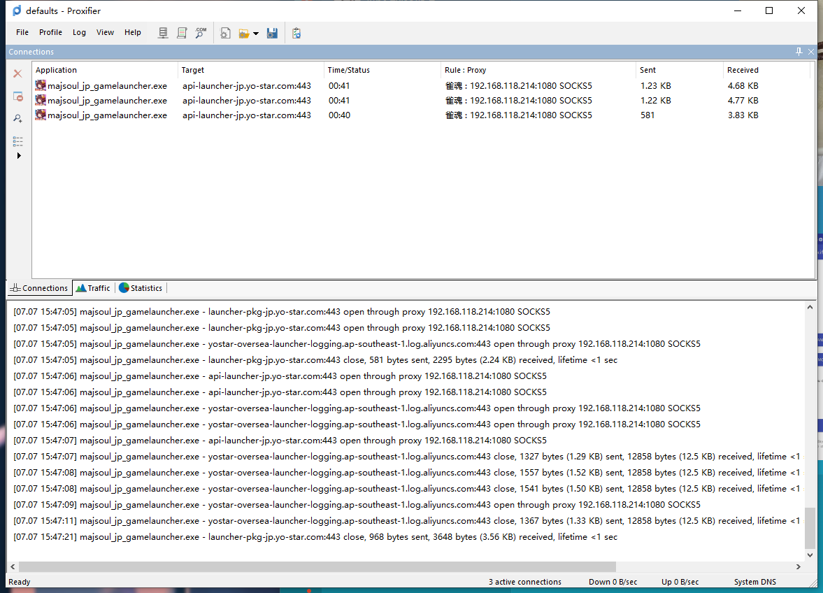Click majsoul icon in the row with 1.22 KB sent
823x593 pixels.
(41, 100)
